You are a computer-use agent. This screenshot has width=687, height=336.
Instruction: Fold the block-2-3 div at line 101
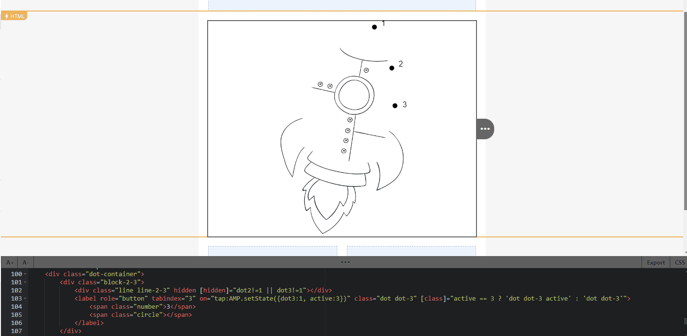click(25, 282)
